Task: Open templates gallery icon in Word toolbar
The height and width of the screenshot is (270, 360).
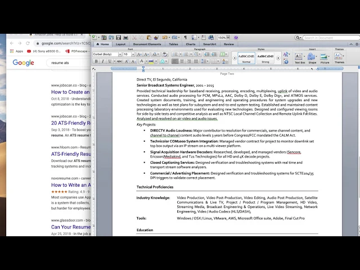Action: (103, 38)
